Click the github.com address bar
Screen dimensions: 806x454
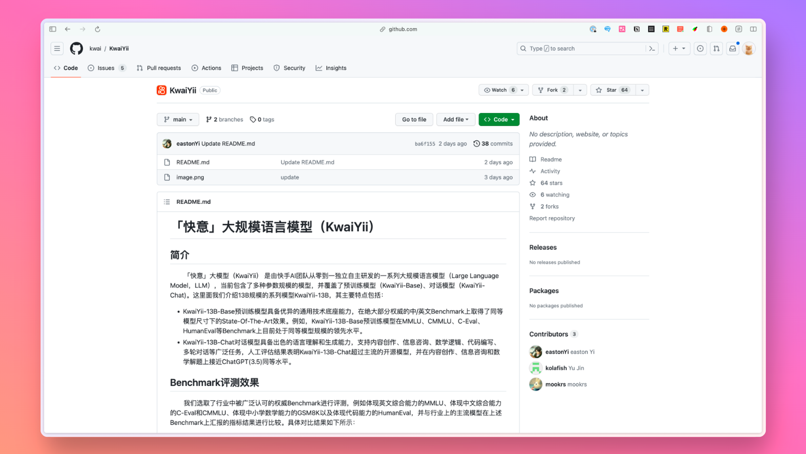[398, 29]
